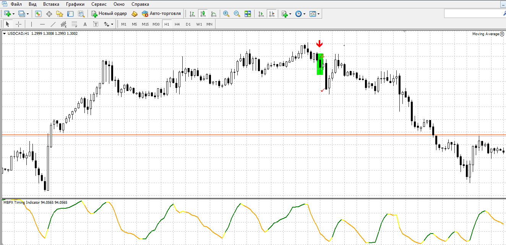Image resolution: width=506 pixels, height=245 pixels.
Task: Open the Navigator panel star-folder icon
Action: [x=60, y=14]
